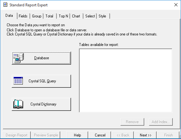Image resolution: width=181 pixels, height=139 pixels.
Task: Advance with the Next >> button
Action: tap(146, 135)
